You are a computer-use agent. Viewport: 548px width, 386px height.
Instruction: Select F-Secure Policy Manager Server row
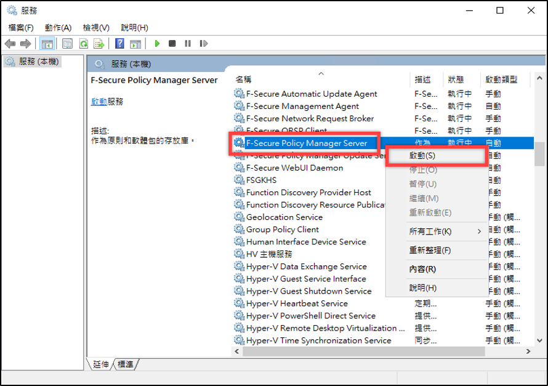tap(383, 143)
